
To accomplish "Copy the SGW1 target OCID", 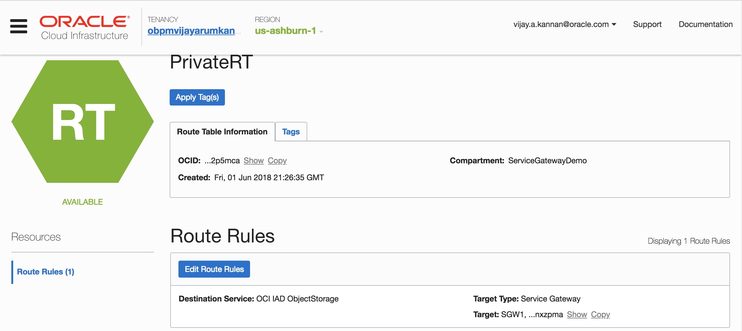I will [600, 314].
